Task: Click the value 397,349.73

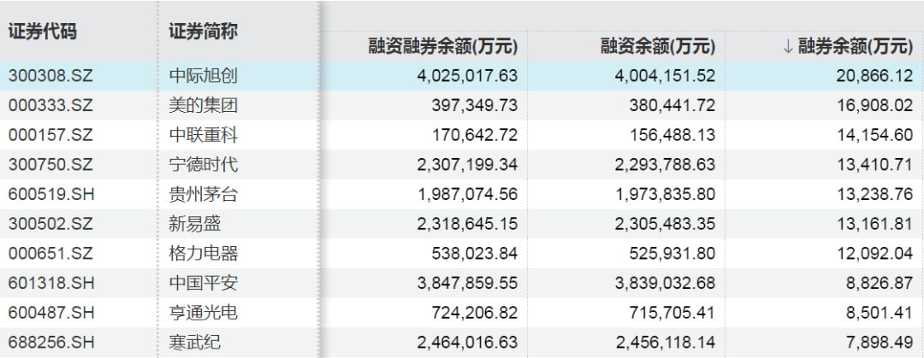Action: tap(475, 105)
